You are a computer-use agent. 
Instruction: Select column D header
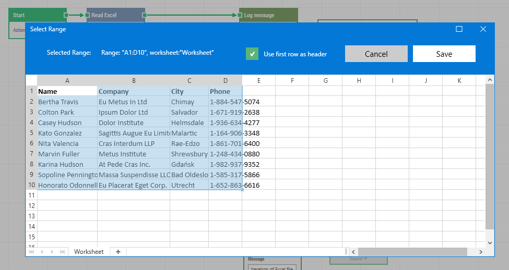pos(226,81)
